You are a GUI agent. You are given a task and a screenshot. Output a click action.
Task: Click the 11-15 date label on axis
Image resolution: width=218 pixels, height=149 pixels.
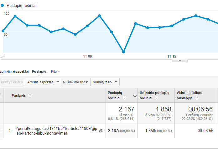[x=172, y=56]
